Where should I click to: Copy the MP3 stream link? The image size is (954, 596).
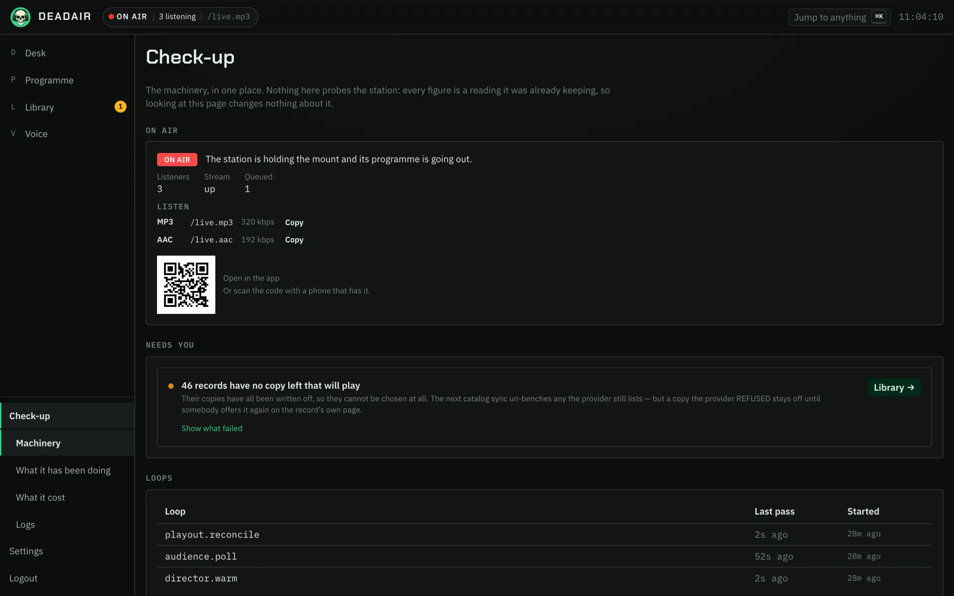(294, 223)
